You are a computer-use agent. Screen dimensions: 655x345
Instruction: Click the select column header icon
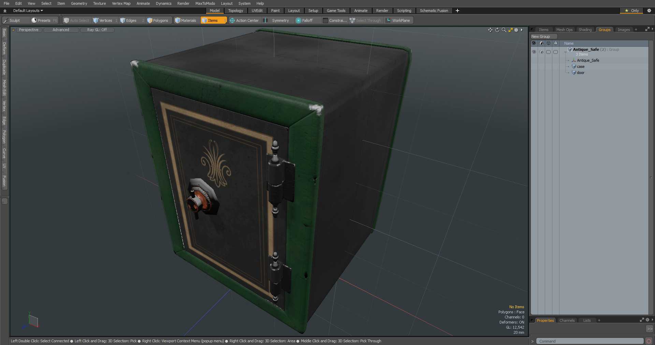click(x=549, y=43)
